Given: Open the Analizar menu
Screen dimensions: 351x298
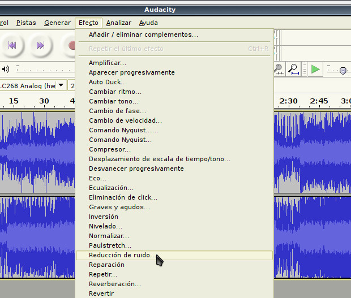Looking at the screenshot, I should coord(119,23).
